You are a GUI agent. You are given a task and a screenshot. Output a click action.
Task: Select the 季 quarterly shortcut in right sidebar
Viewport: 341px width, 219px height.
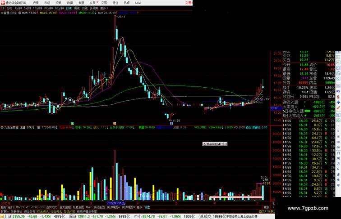tap(338, 180)
